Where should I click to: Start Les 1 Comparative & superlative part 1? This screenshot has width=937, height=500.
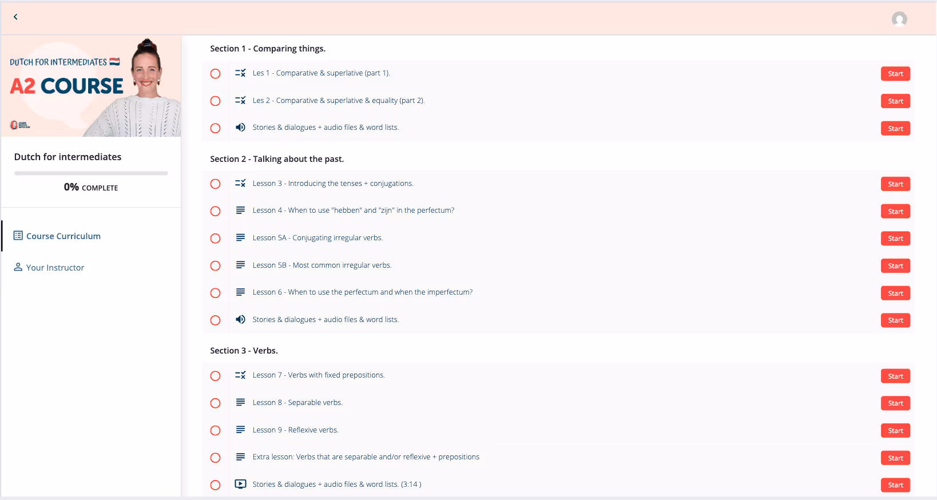895,74
